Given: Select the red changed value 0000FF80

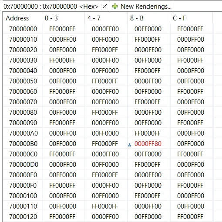Looking at the screenshot, I should pyautogui.click(x=148, y=144).
